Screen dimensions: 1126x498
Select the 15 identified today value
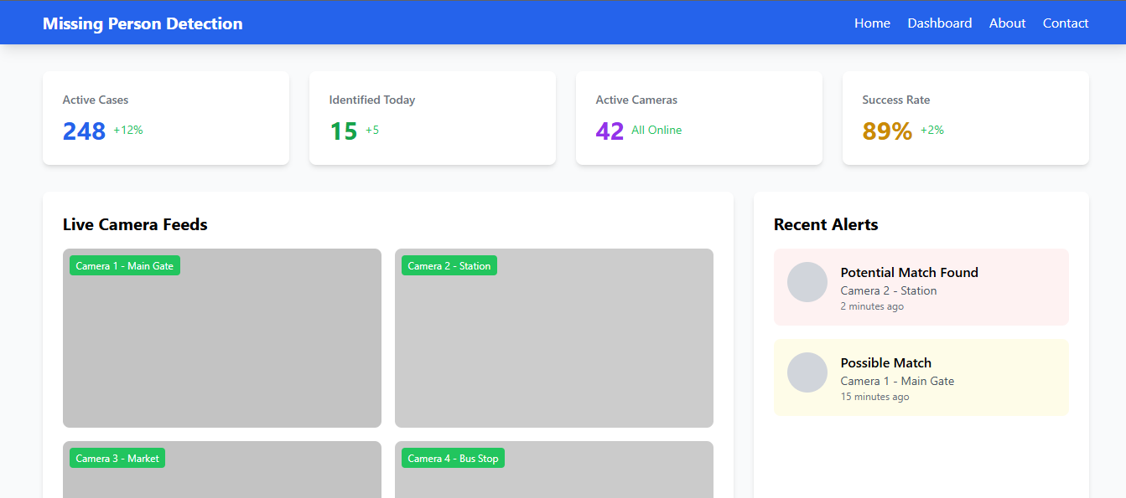pyautogui.click(x=344, y=131)
